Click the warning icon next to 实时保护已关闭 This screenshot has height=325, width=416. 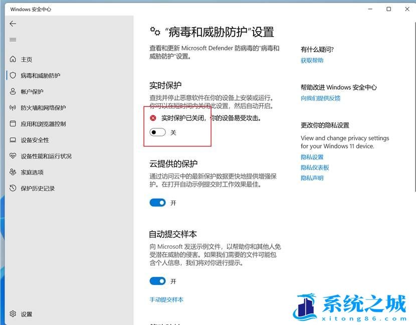click(153, 118)
